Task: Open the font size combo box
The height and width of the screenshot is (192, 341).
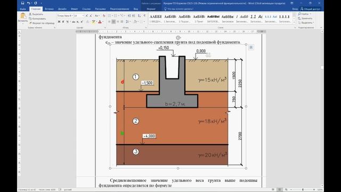Action: 79,15
